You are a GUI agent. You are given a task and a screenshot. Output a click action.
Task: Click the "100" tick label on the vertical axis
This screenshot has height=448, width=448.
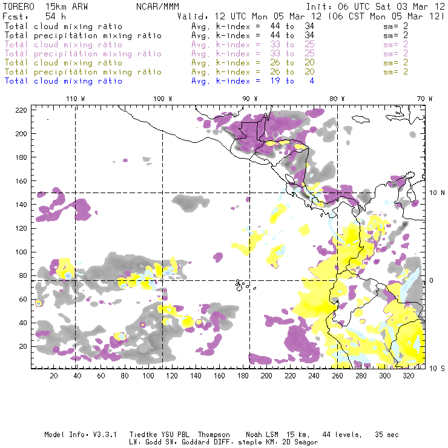click(x=21, y=252)
